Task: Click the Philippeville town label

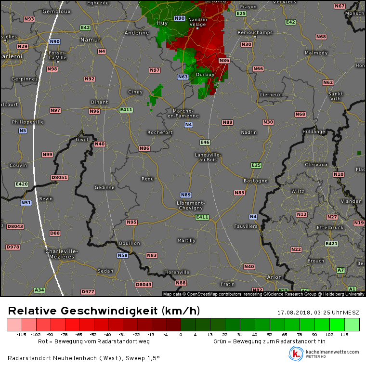Action: 28,122
